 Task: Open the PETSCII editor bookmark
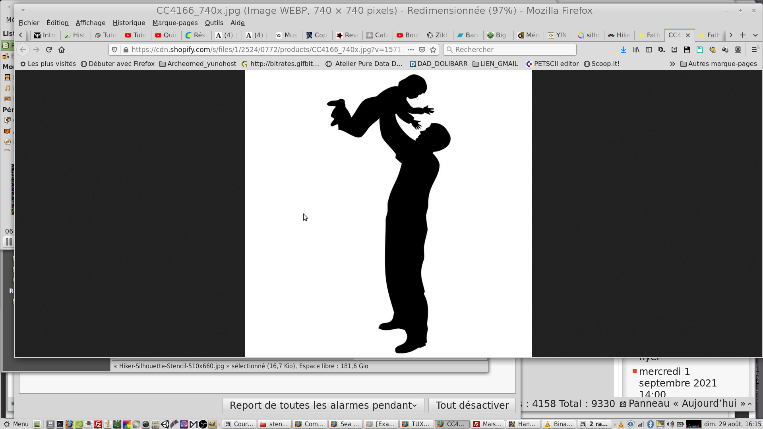(552, 64)
